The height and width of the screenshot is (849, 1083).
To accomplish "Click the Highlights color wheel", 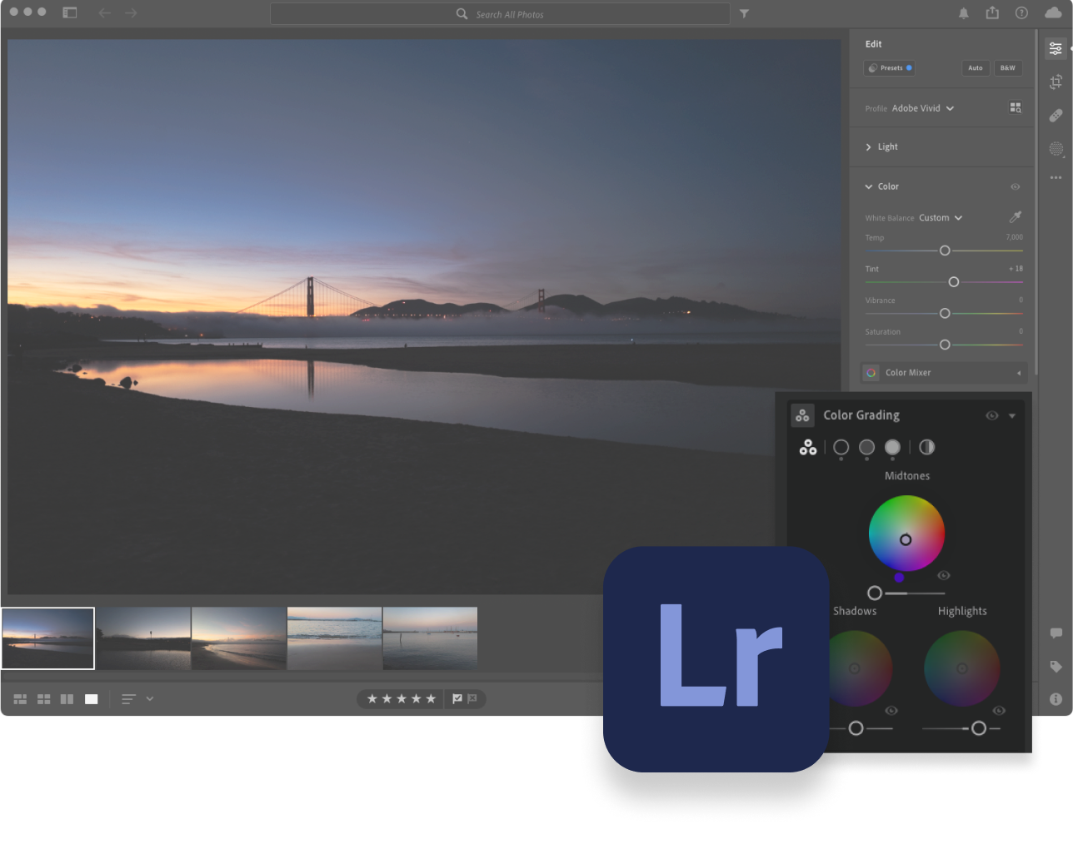I will 962,668.
